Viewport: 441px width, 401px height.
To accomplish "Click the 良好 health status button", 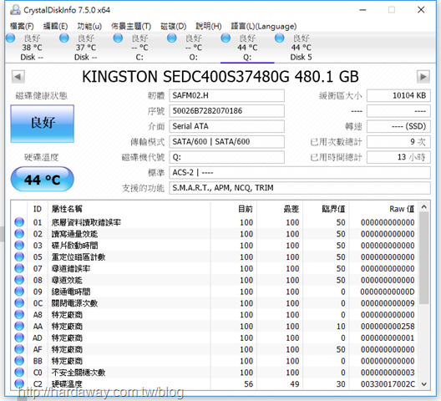I will 43,124.
